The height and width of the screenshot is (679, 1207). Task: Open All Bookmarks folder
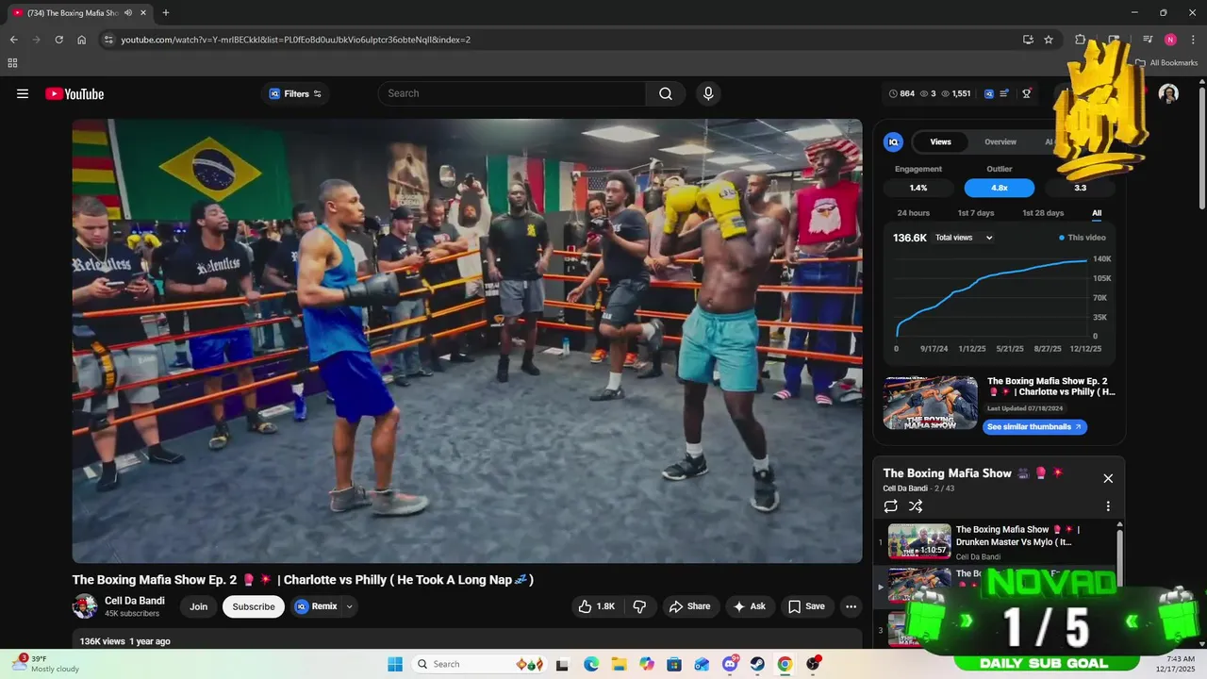1166,63
